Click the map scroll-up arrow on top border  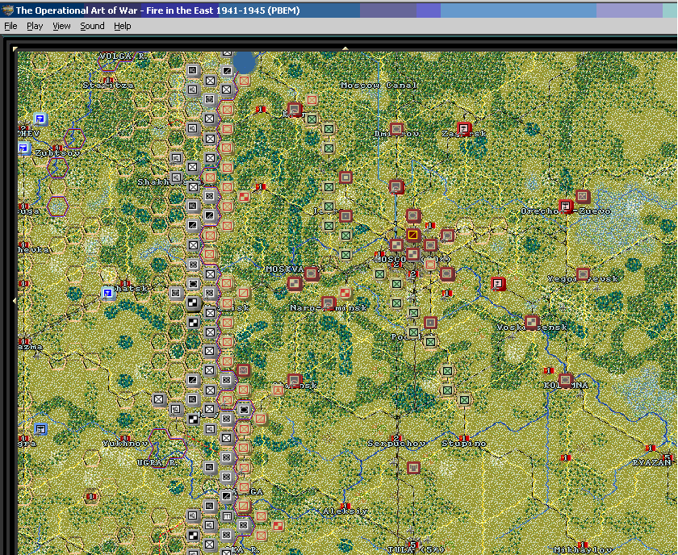(x=345, y=49)
